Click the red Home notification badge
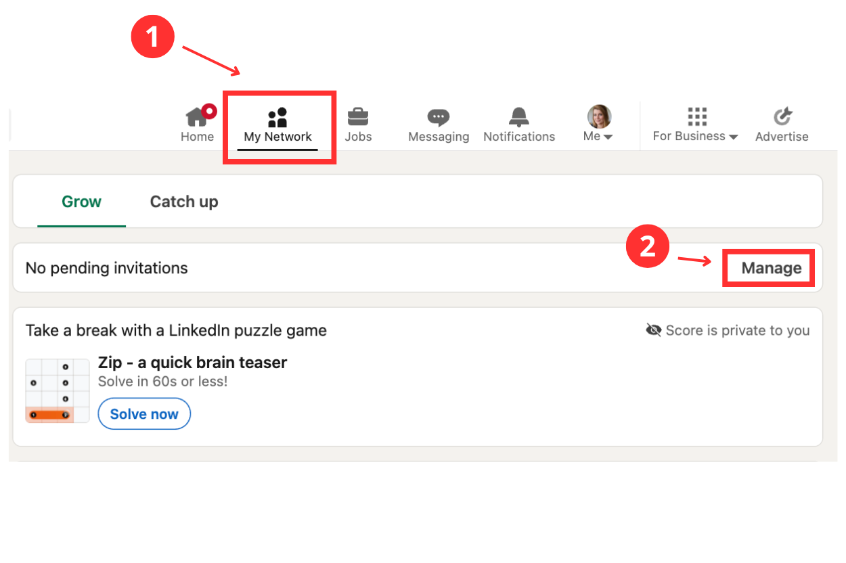The height and width of the screenshot is (563, 846). pos(209,111)
